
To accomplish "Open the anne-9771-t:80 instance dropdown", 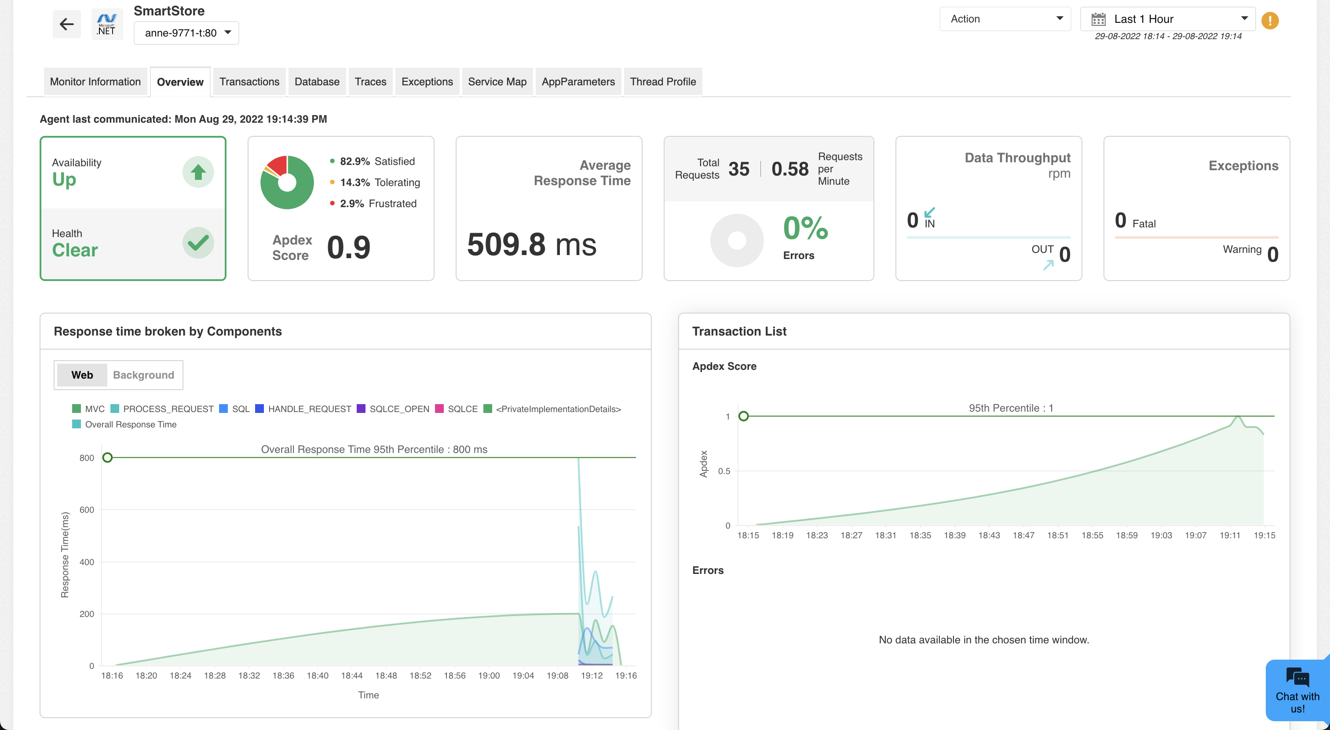I will coord(186,33).
